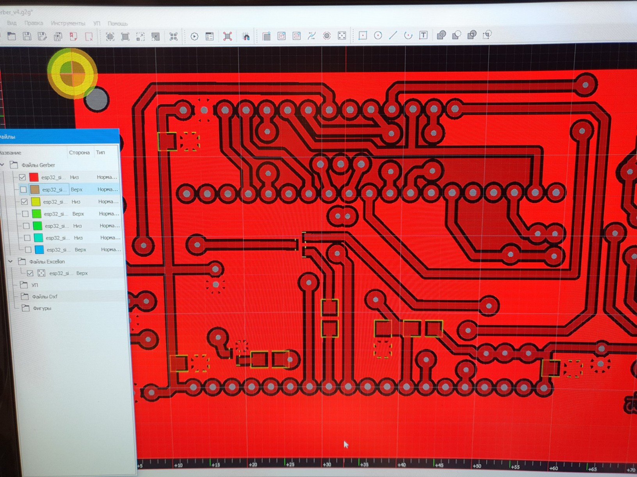Open the Инструменты menu
Image resolution: width=637 pixels, height=477 pixels.
[x=68, y=23]
